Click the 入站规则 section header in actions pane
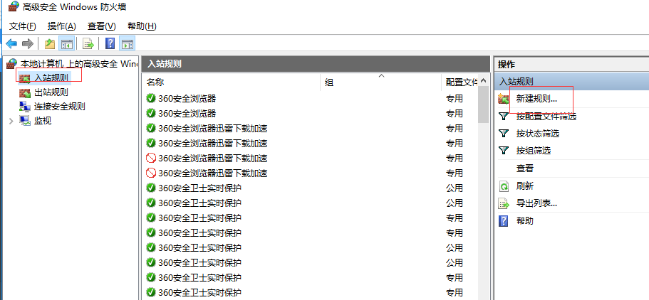This screenshot has height=300, width=649. click(x=572, y=82)
